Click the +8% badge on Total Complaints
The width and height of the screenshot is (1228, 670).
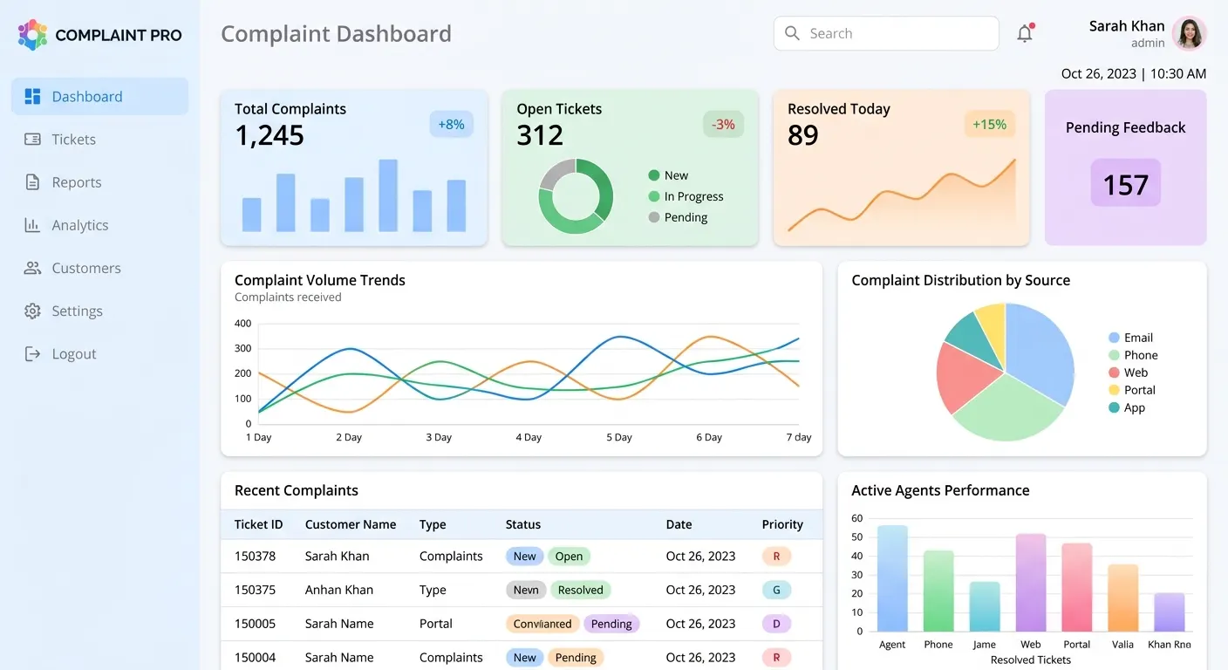451,124
